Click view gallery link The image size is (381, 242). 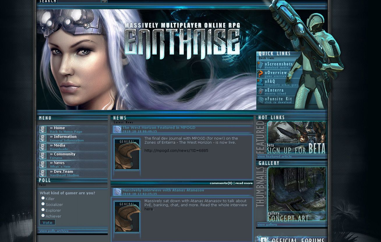pyautogui.click(x=267, y=225)
